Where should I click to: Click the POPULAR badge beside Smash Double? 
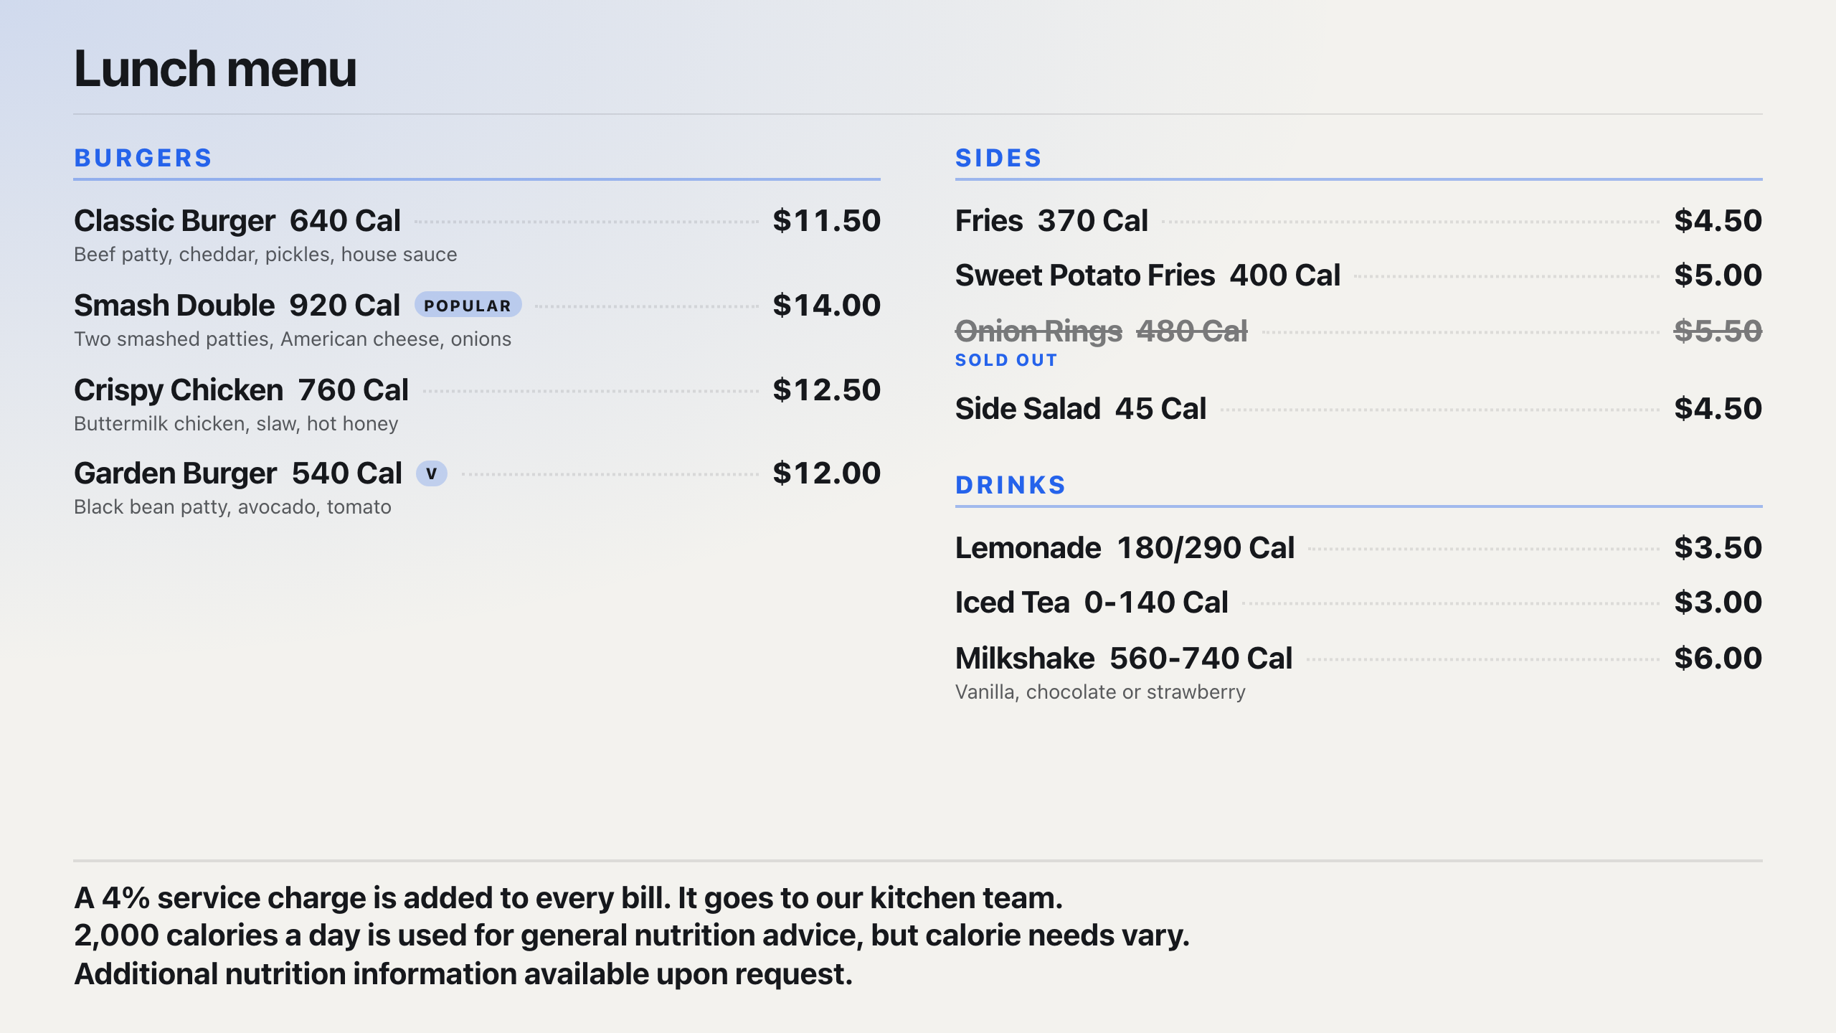coord(468,306)
